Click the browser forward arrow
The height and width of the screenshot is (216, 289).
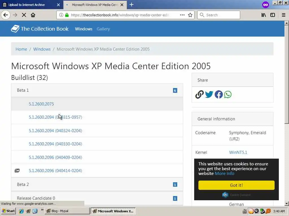pos(15,15)
